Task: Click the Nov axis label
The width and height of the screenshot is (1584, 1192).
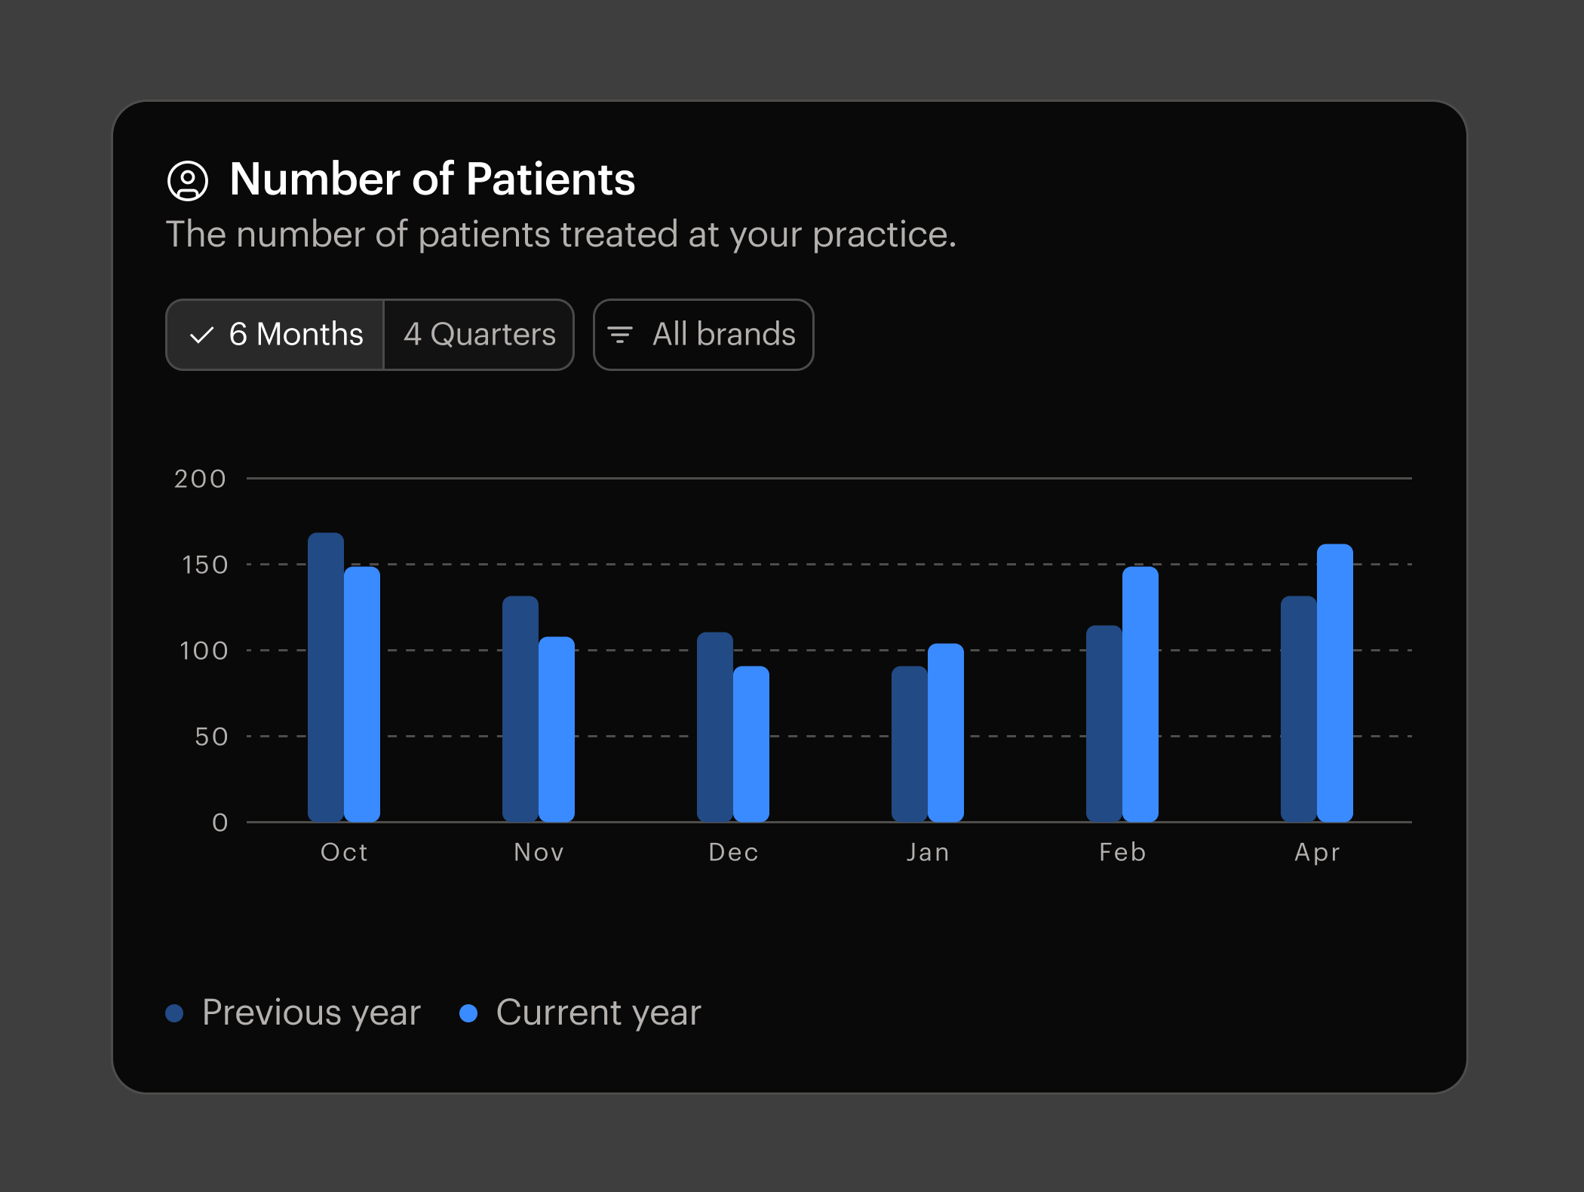Action: pos(539,852)
